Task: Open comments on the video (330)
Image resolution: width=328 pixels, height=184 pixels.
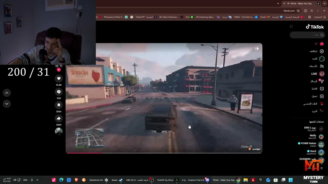Action: 59,92
